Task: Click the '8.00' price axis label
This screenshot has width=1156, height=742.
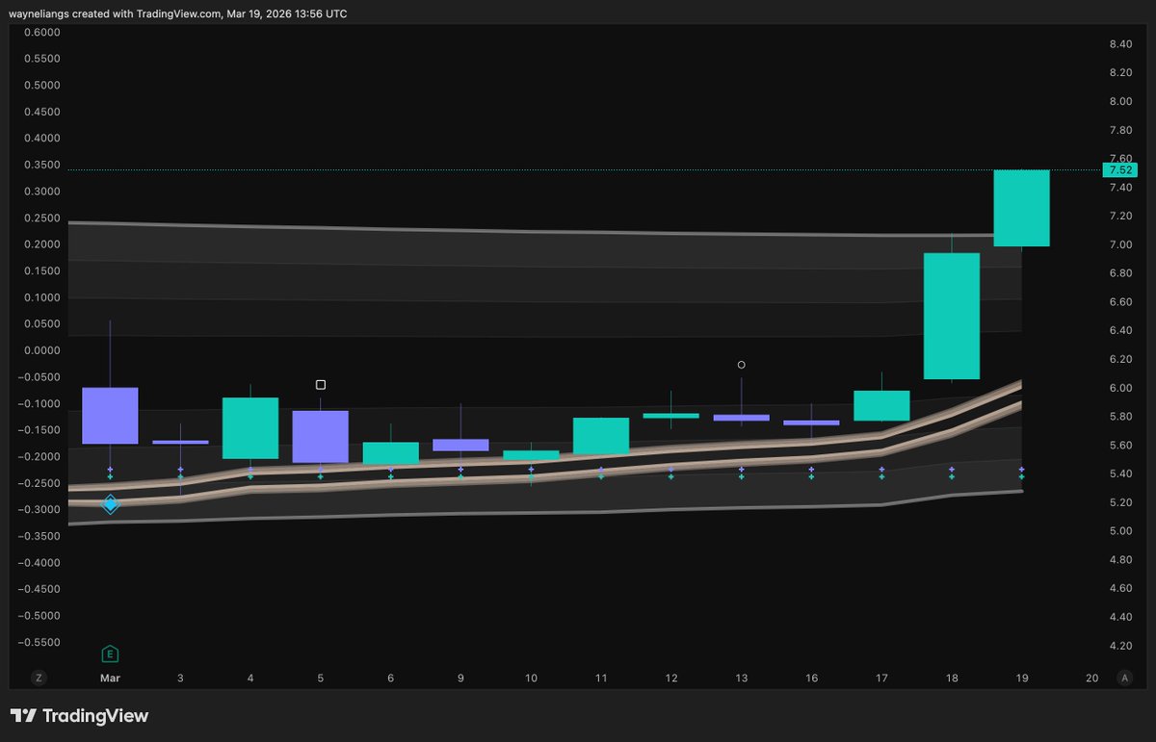Action: click(1120, 101)
